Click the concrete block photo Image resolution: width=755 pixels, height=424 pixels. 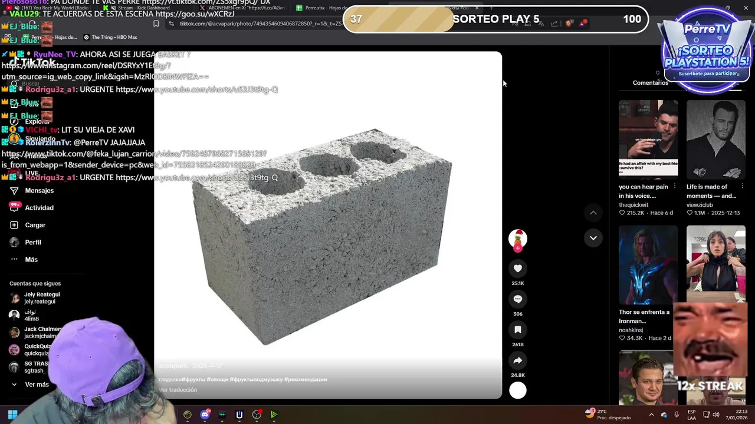tap(328, 225)
